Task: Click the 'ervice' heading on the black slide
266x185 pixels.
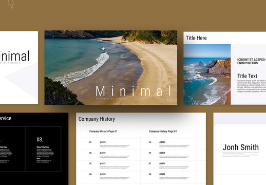Action: [6, 118]
